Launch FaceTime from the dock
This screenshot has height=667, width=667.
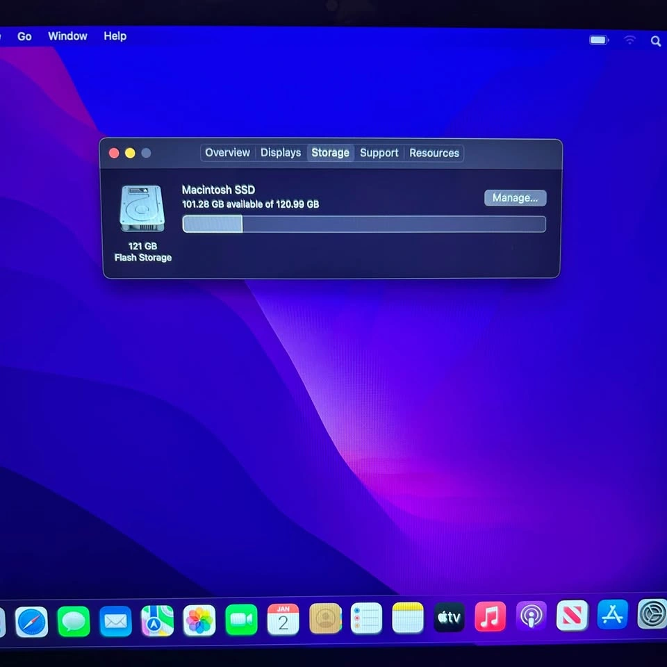(x=241, y=619)
